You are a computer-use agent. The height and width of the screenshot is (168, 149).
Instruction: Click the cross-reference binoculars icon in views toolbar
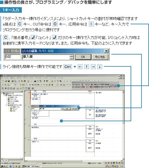pyautogui.click(x=18, y=89)
